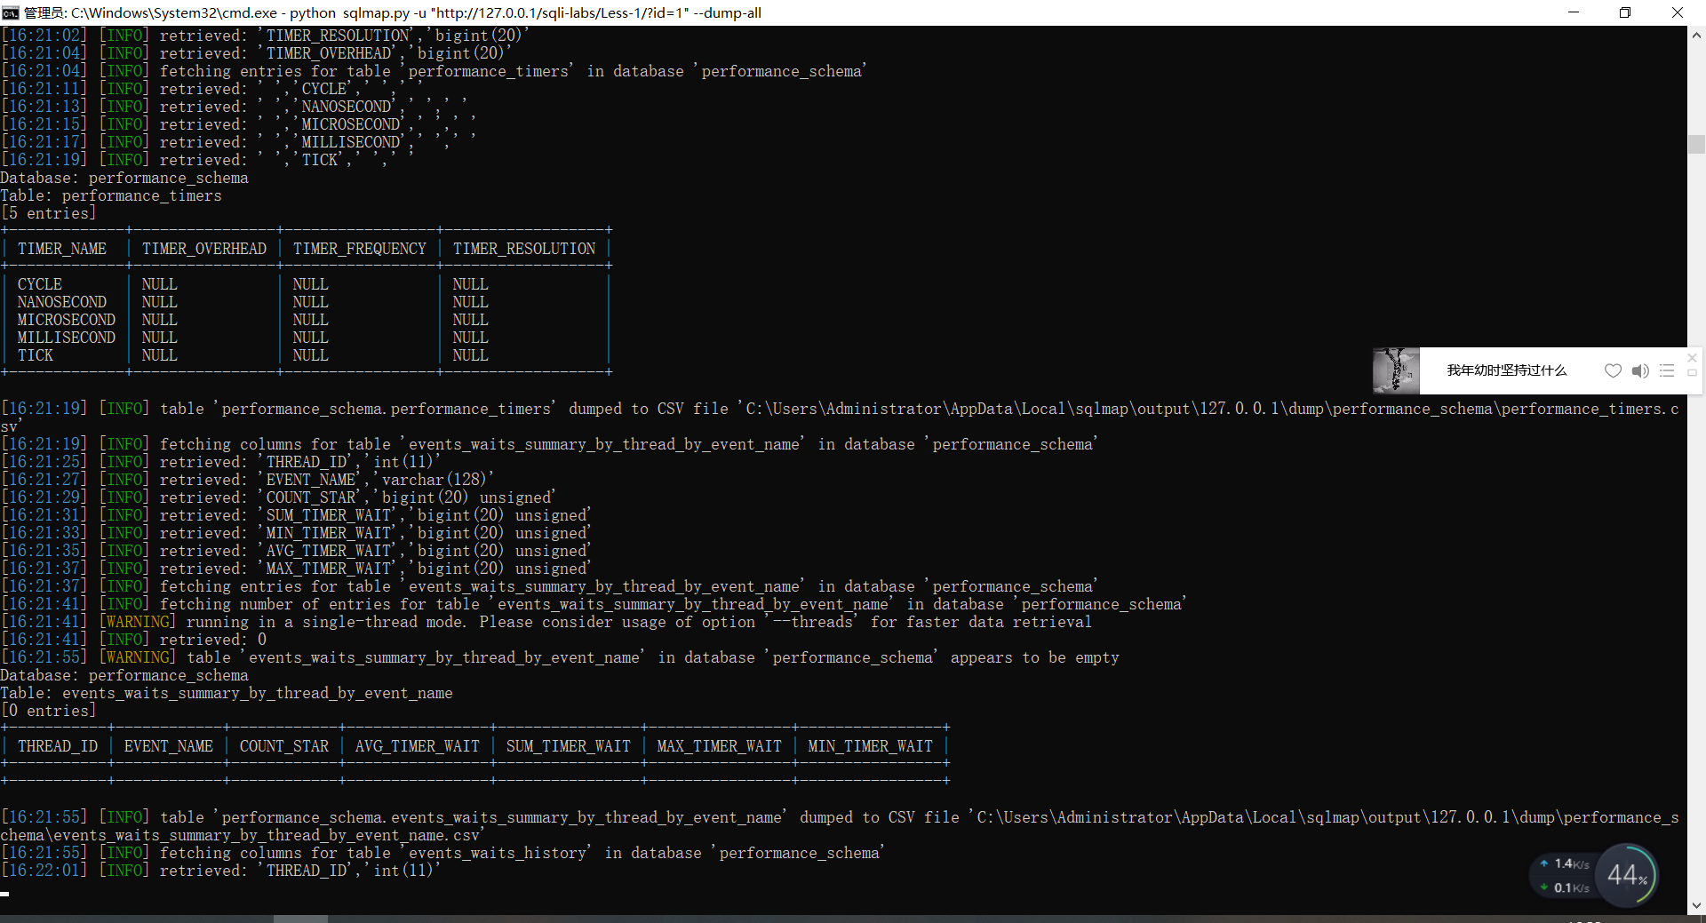The width and height of the screenshot is (1706, 923).
Task: Click the '[0 entries]' line
Action: 48,711
